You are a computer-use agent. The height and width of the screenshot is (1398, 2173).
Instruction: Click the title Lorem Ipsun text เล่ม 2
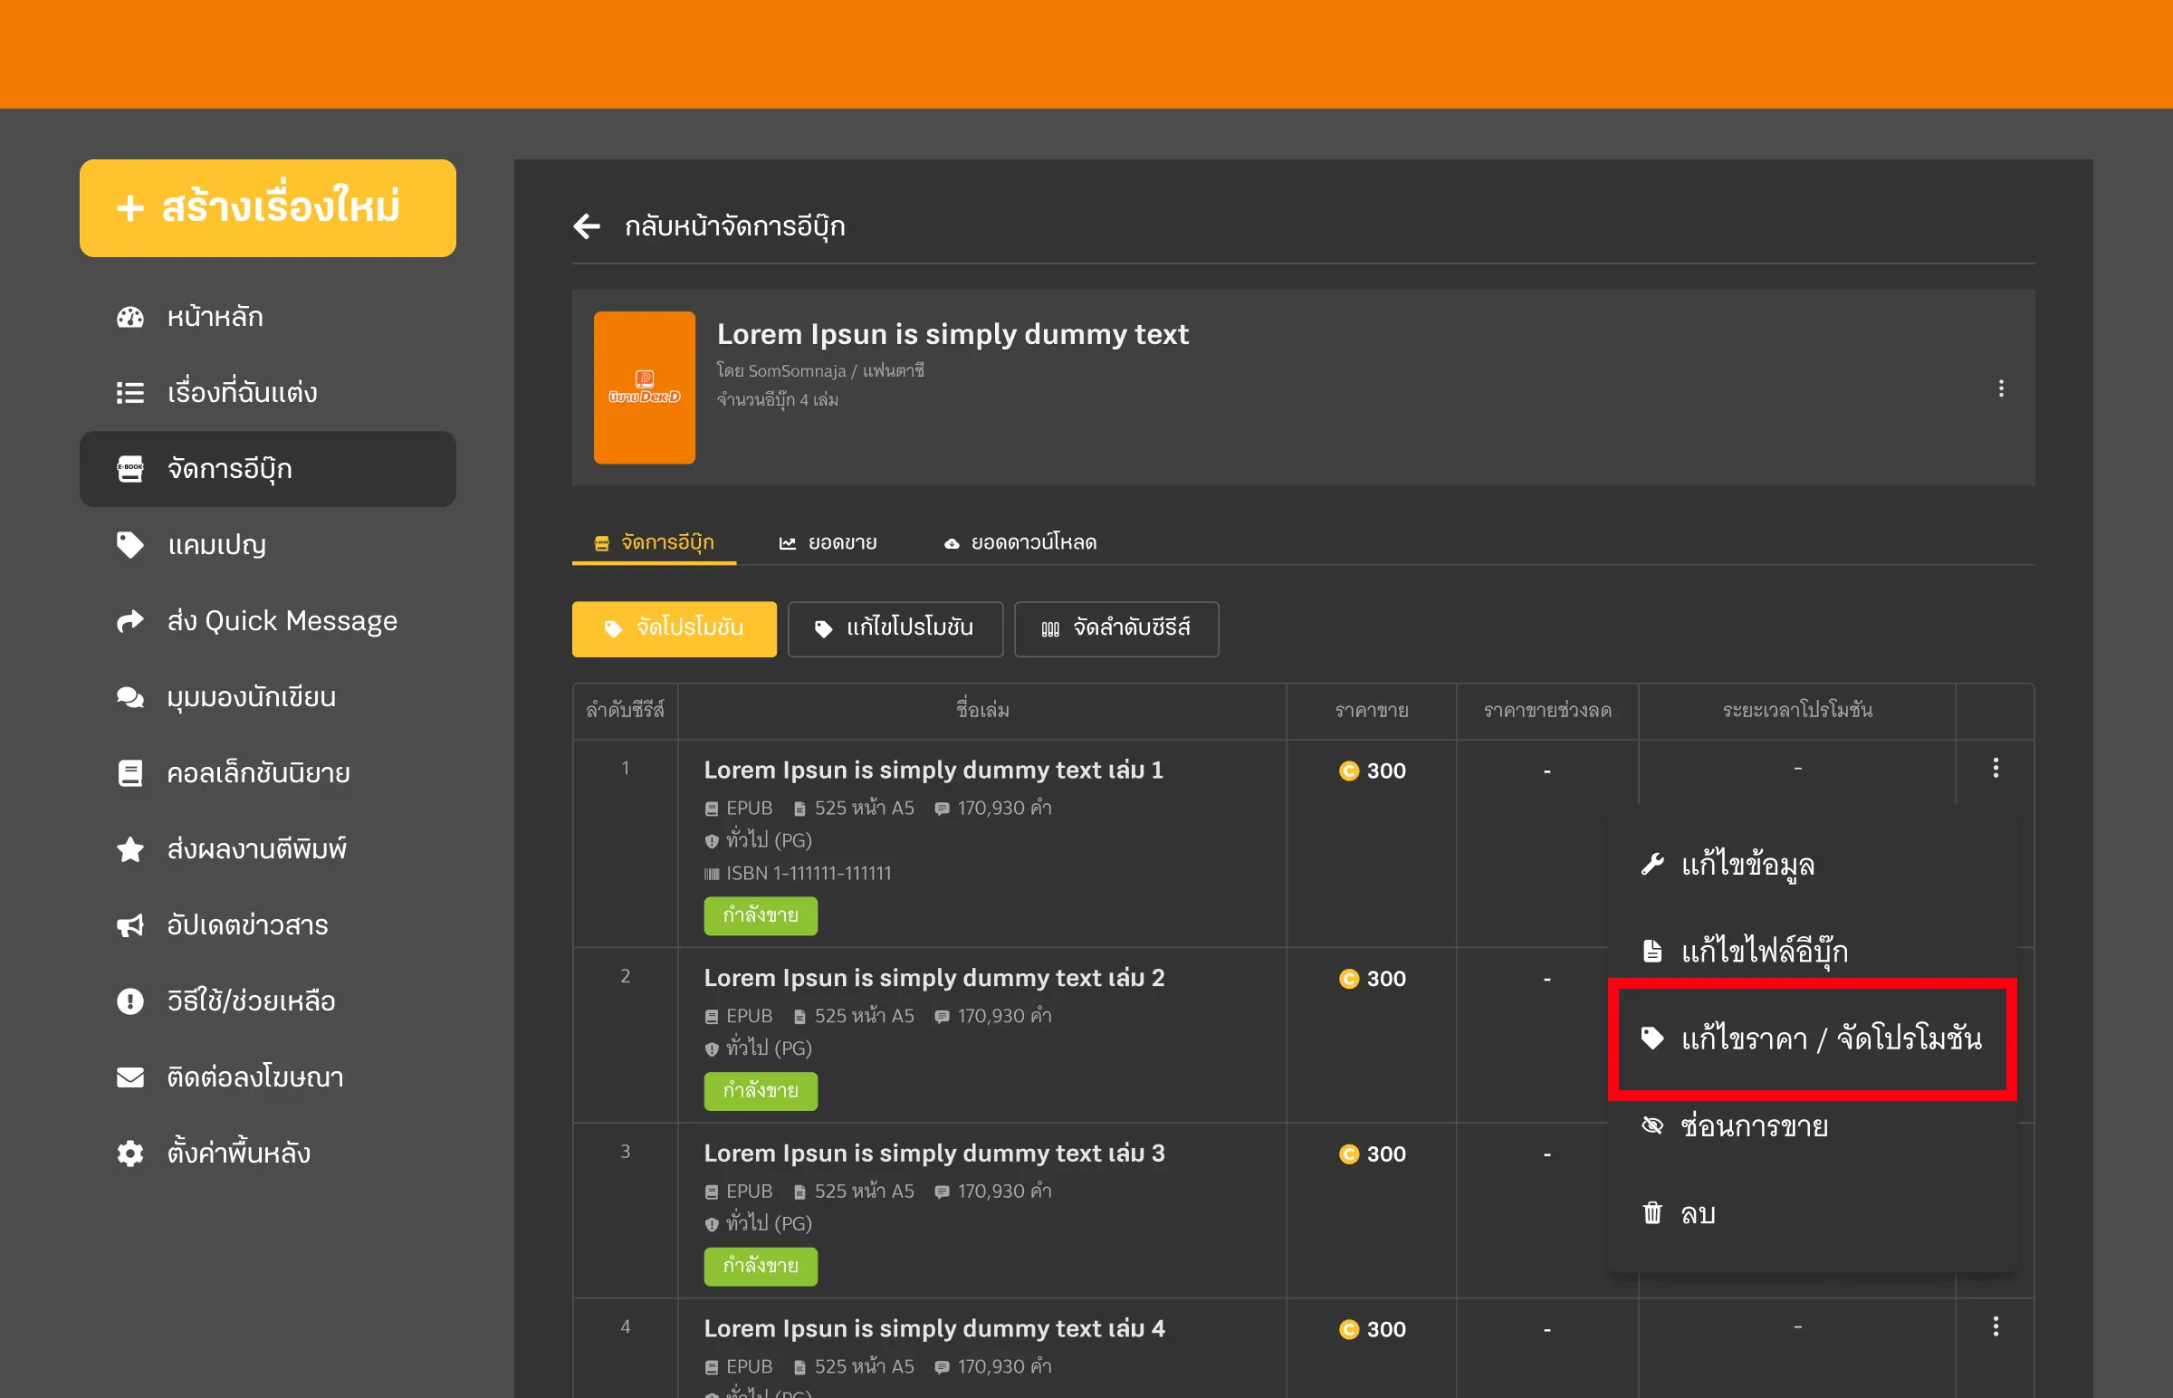(934, 978)
